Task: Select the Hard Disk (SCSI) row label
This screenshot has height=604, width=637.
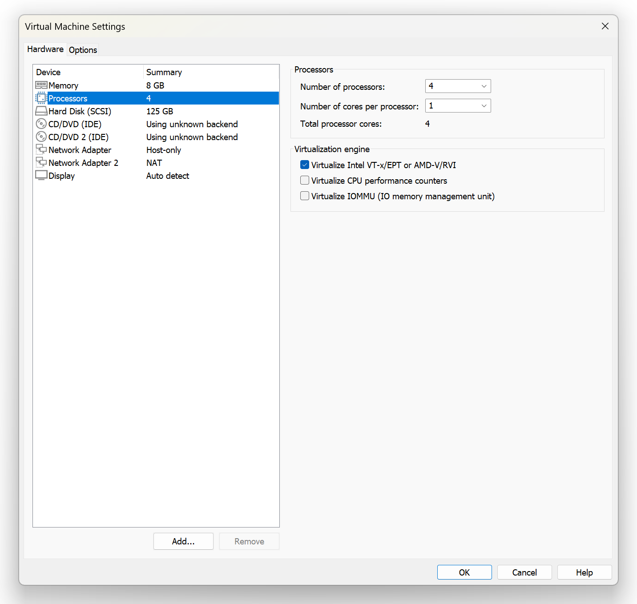Action: tap(80, 111)
